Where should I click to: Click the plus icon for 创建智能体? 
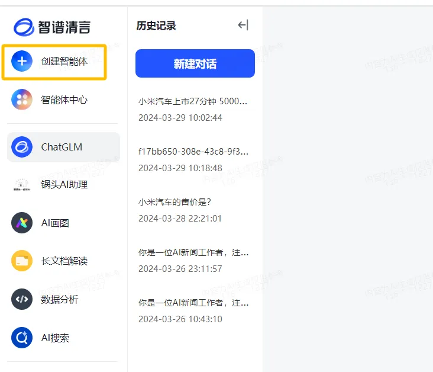click(x=22, y=61)
